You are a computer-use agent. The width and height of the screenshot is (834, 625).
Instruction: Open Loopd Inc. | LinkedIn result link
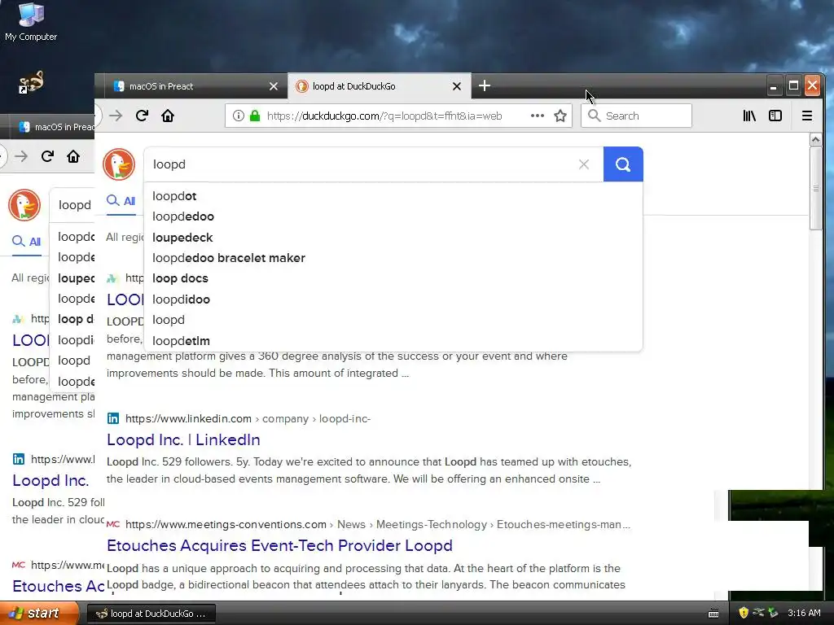click(x=183, y=439)
